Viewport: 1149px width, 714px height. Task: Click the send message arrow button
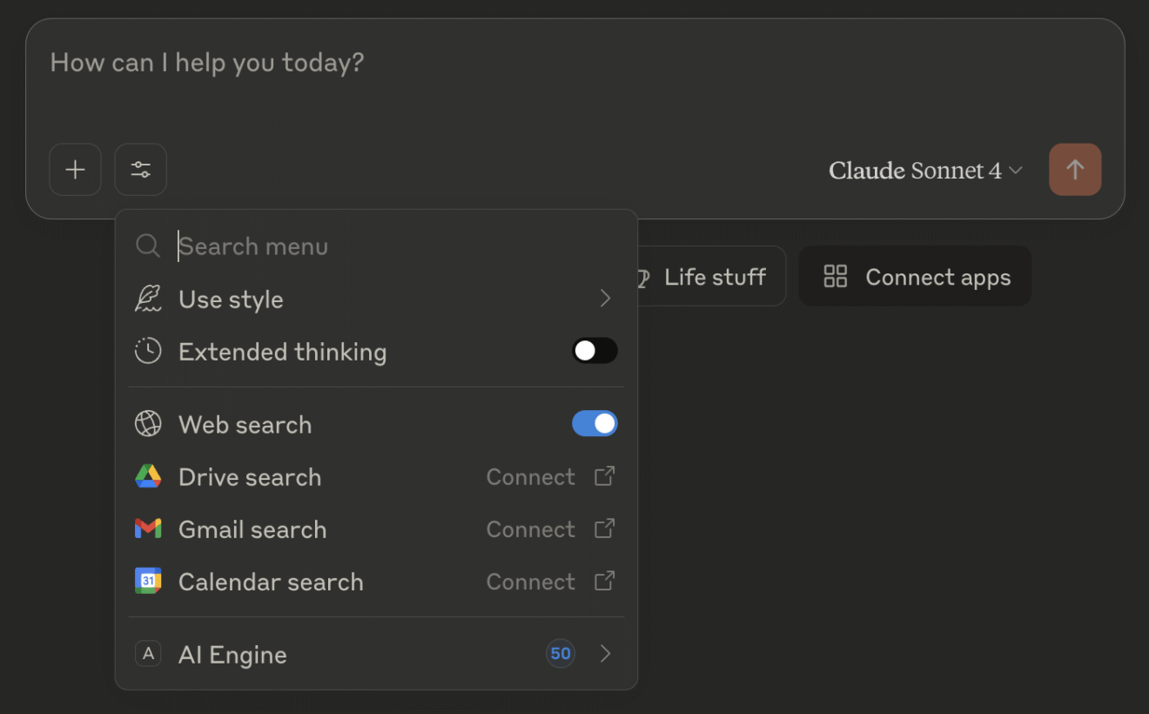point(1075,169)
